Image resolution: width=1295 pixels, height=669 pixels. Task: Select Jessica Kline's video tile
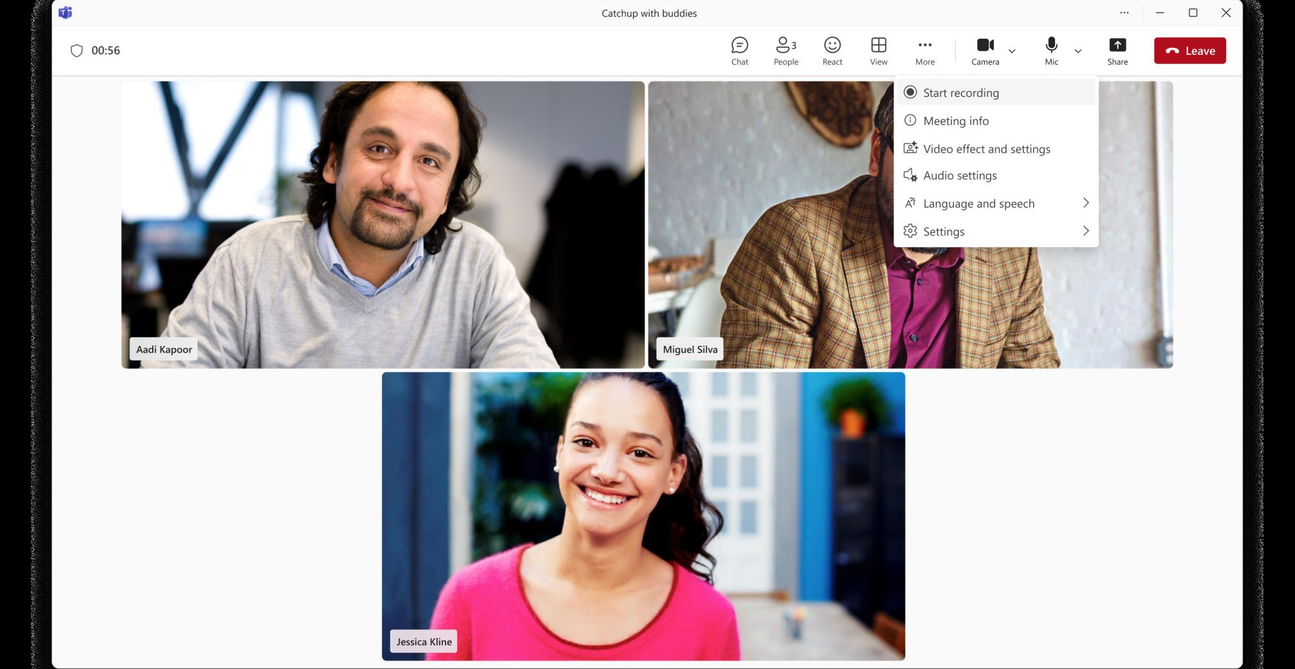pos(643,516)
